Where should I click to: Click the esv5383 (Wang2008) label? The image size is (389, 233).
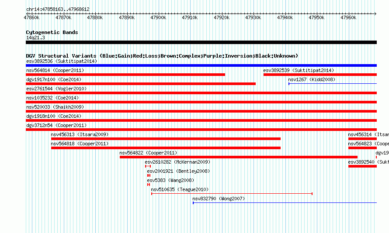170,180
